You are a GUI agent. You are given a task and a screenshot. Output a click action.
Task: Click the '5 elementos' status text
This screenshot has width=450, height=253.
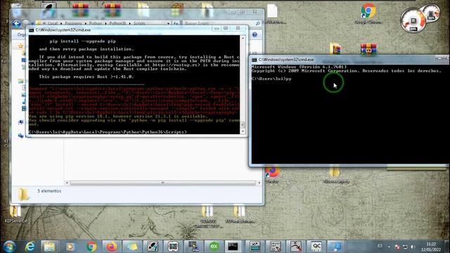(49, 190)
